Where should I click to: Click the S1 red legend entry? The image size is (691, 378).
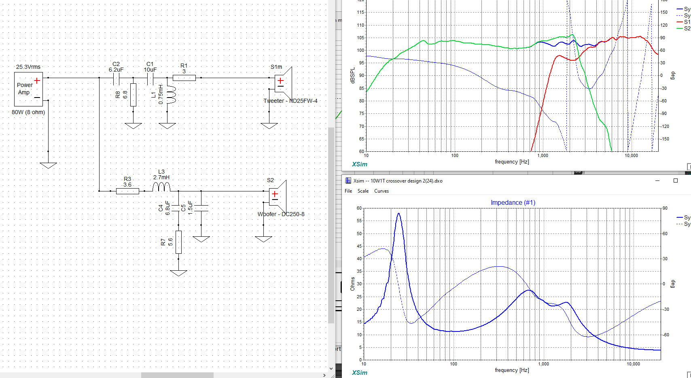[684, 22]
